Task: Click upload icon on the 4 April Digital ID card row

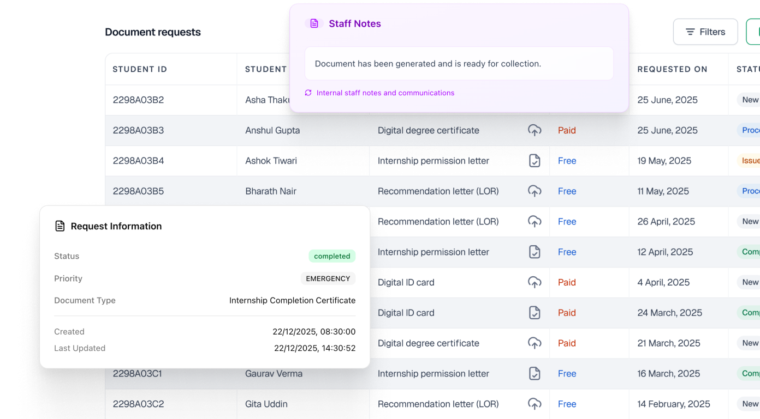Action: point(535,282)
